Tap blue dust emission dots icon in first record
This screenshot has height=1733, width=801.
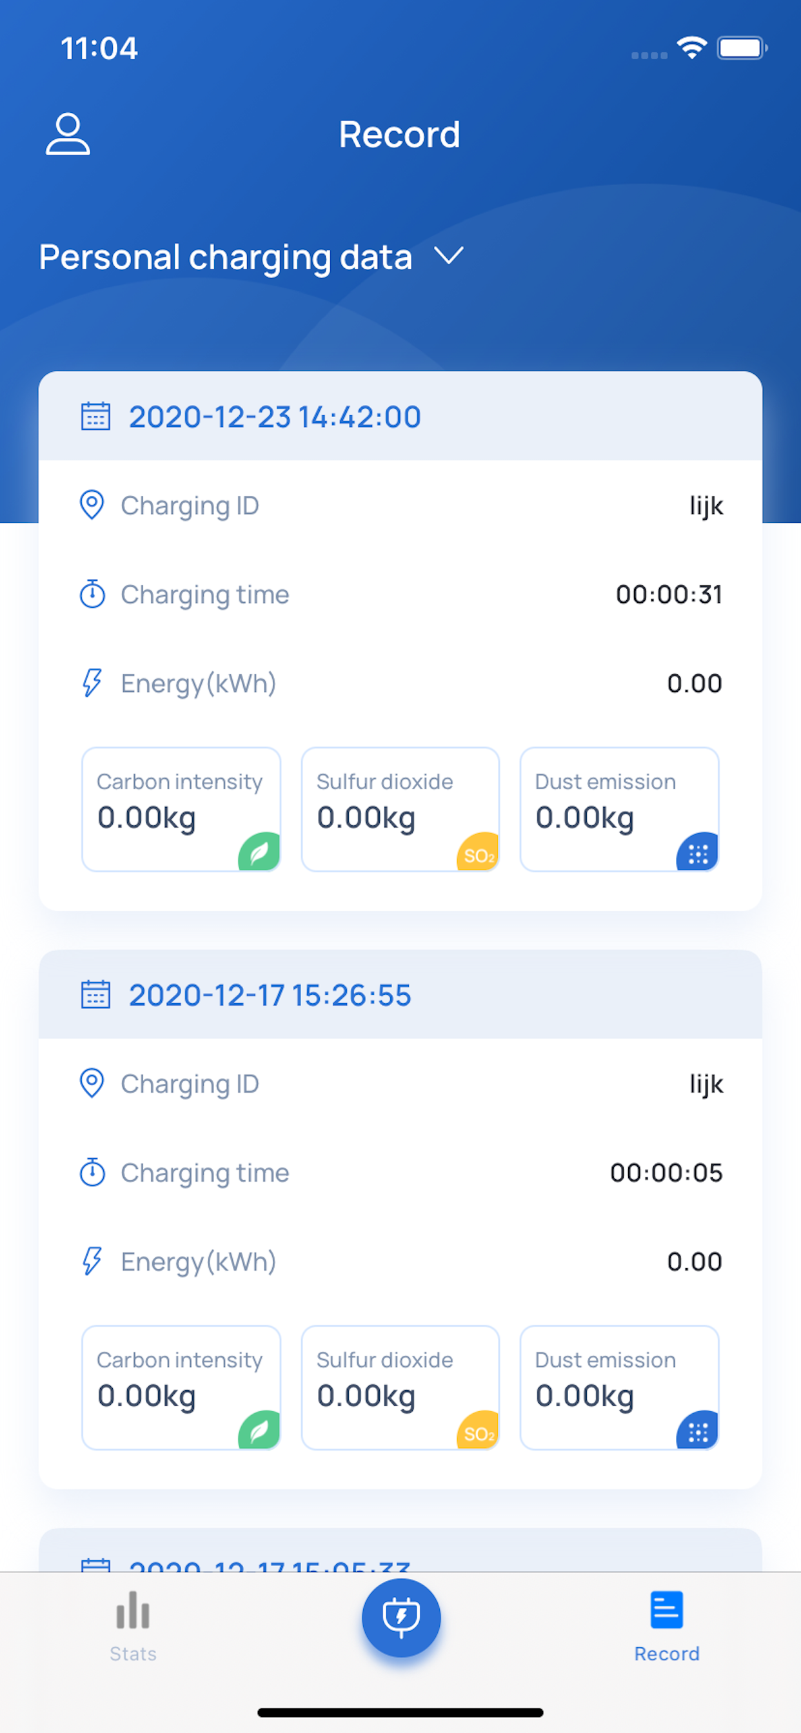(x=697, y=853)
